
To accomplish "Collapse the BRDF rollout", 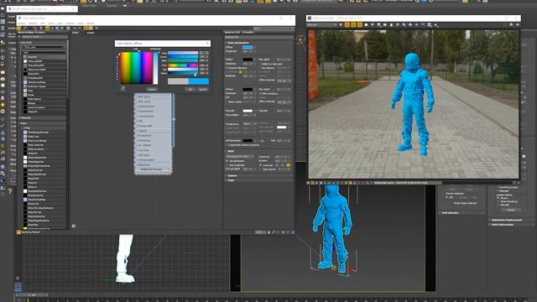I will coord(231,151).
